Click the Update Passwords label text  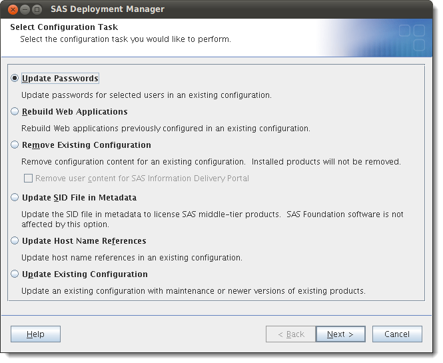(x=60, y=78)
